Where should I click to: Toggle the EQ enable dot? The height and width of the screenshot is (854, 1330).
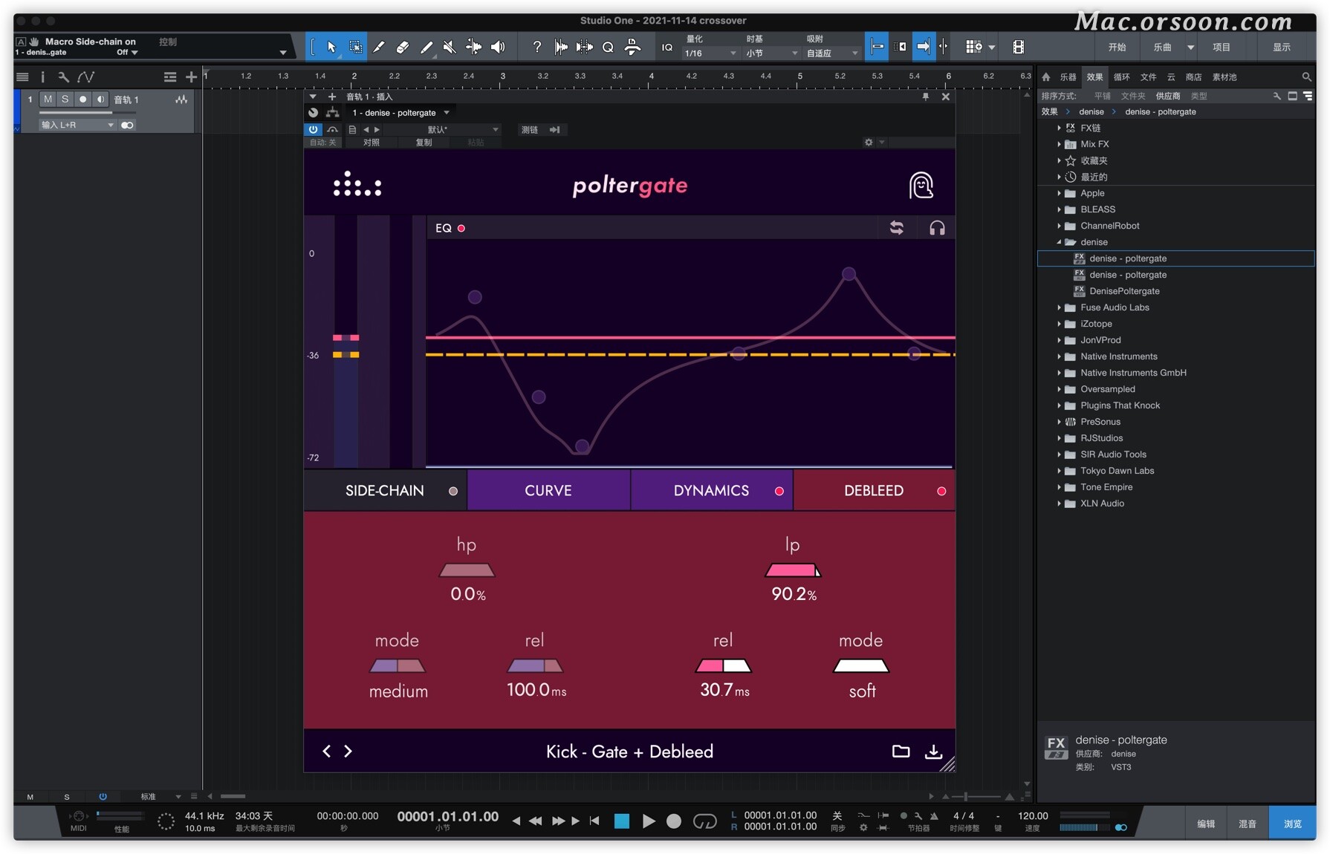pyautogui.click(x=461, y=228)
